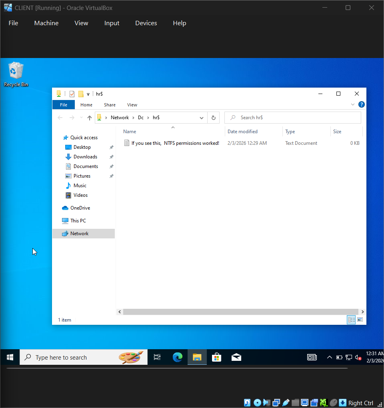Open the recent locations dropdown arrow
Viewport: 384px width, 408px height.
tap(81, 118)
